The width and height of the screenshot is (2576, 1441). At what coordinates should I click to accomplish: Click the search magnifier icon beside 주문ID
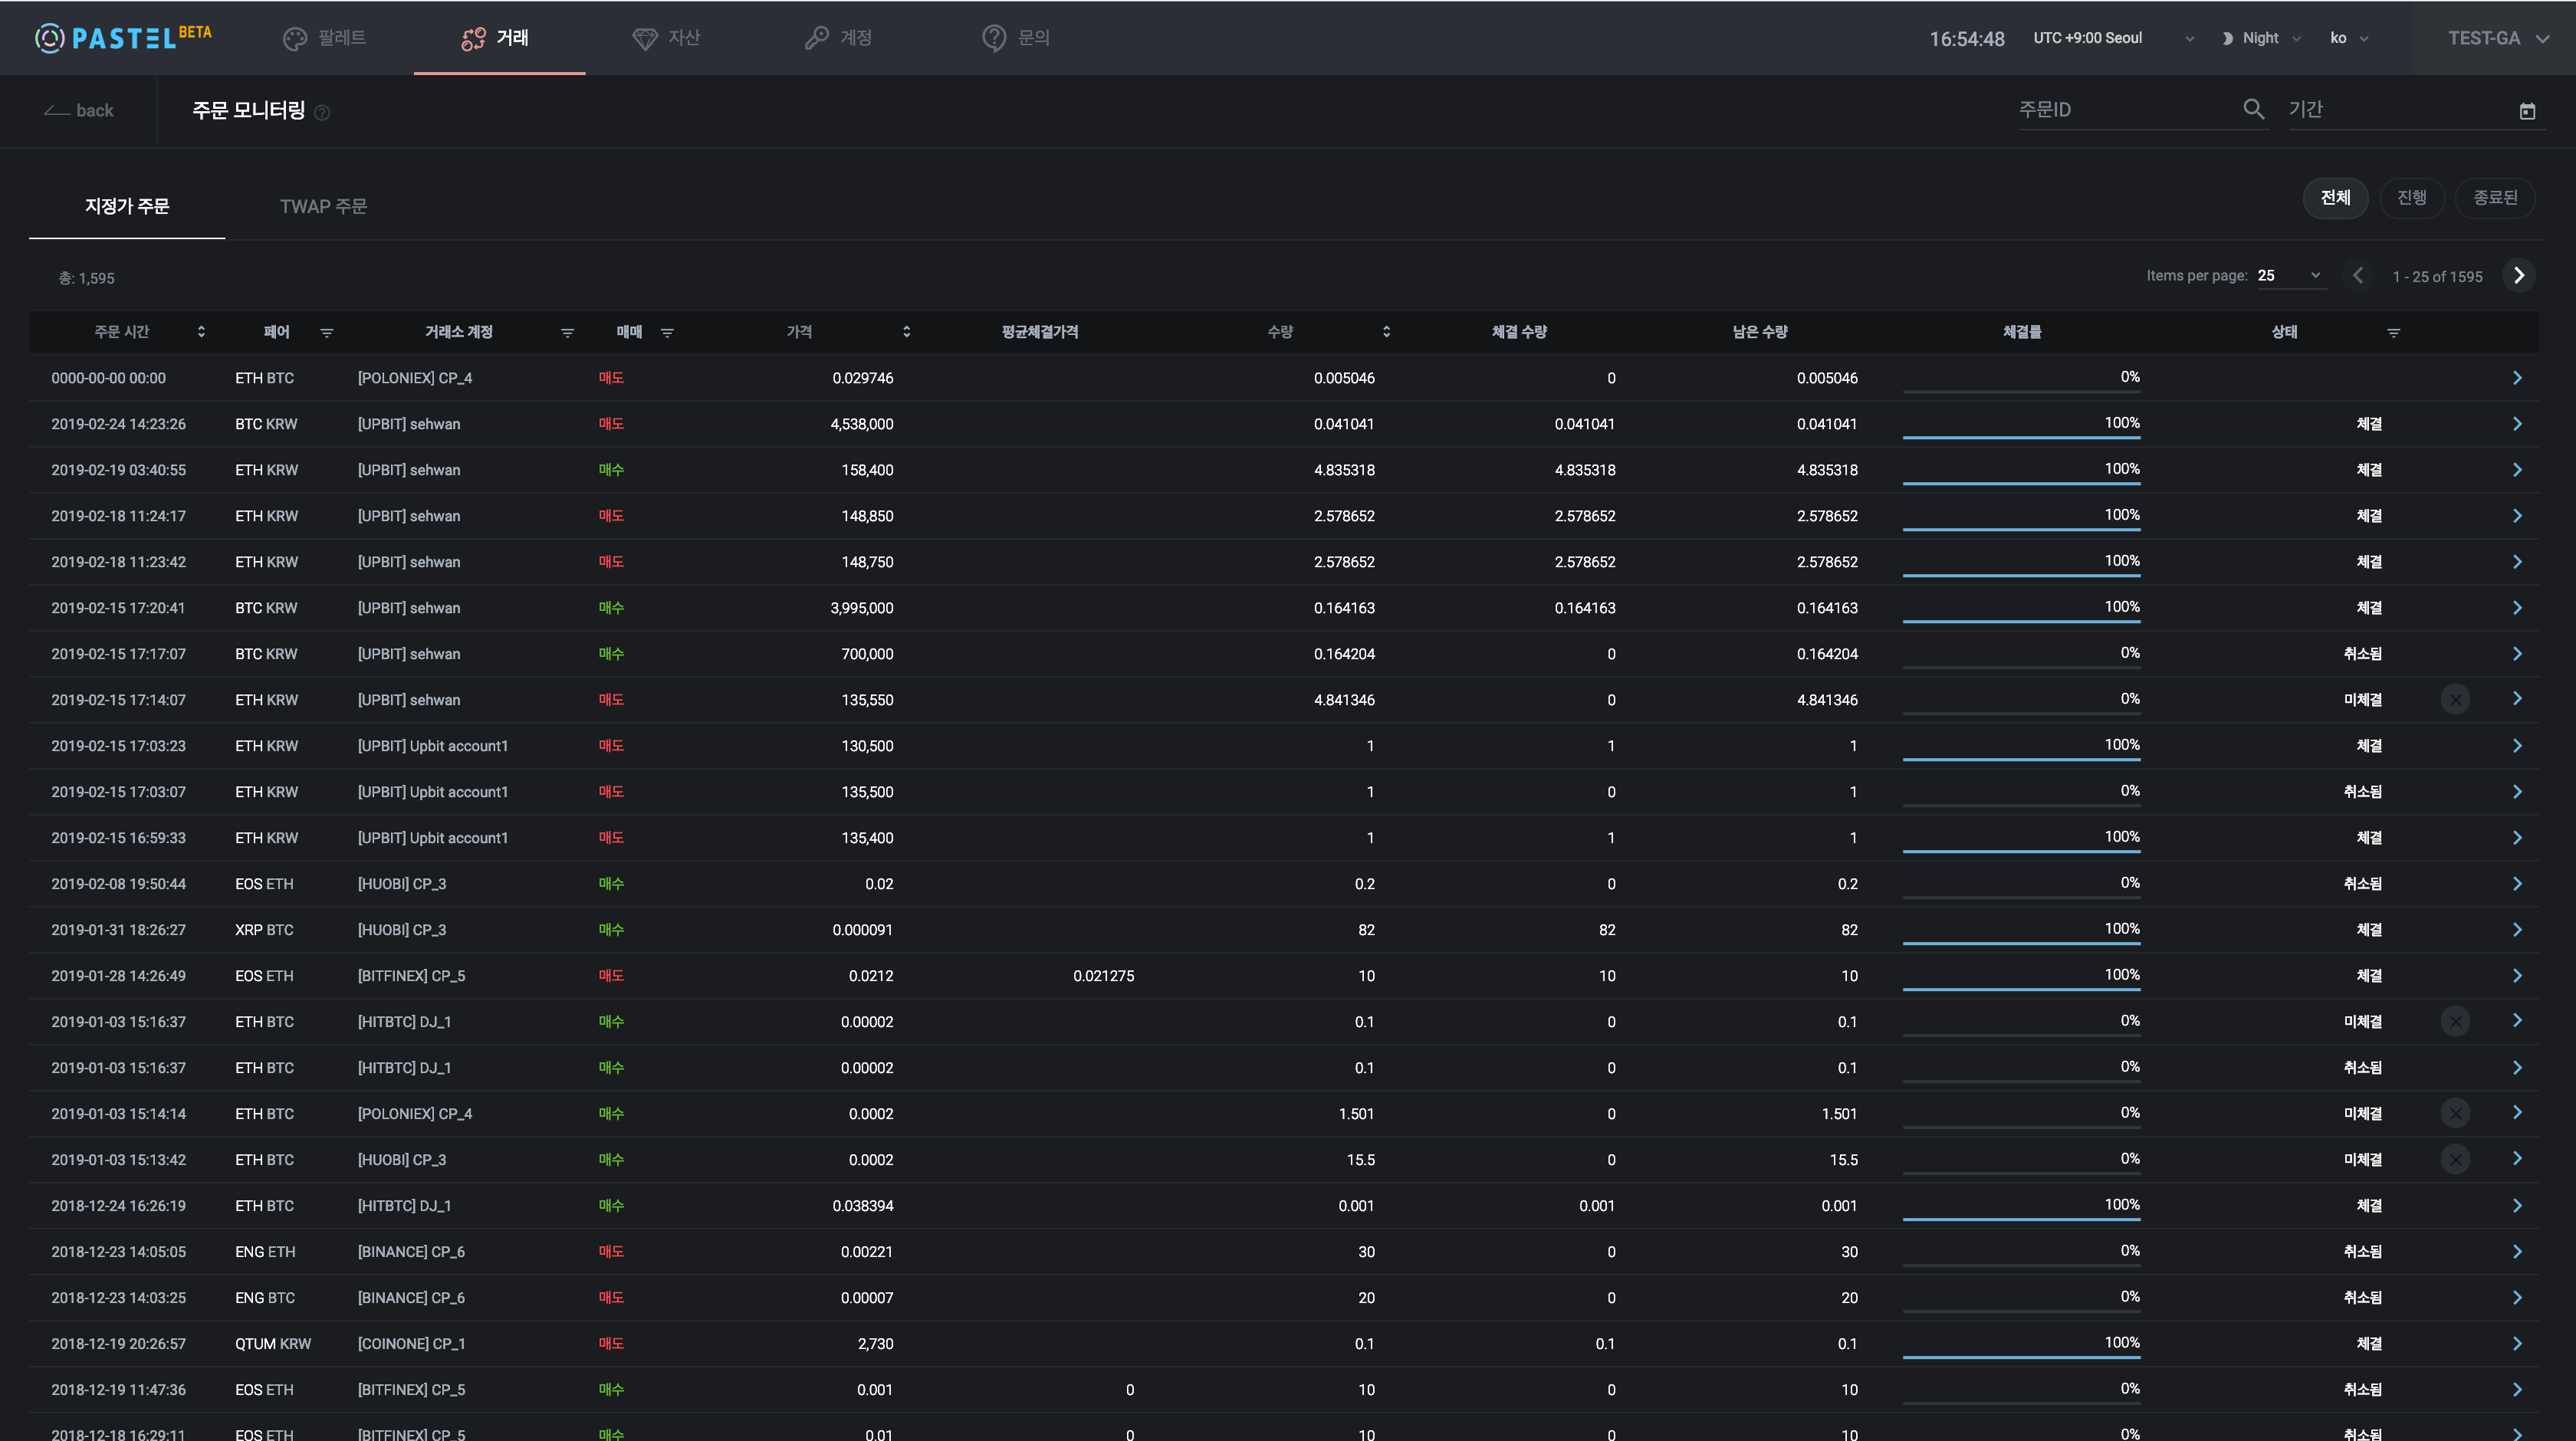point(2253,109)
